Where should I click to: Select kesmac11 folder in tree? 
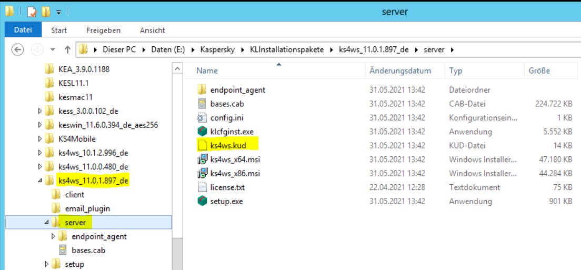point(75,97)
